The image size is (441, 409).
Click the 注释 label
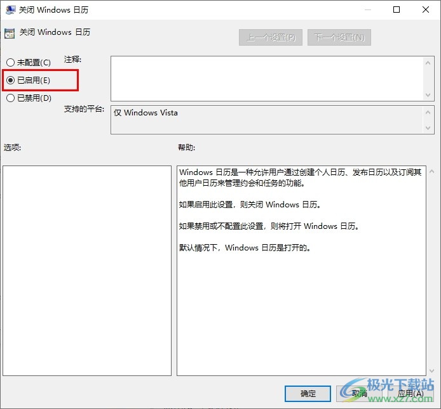(x=72, y=60)
